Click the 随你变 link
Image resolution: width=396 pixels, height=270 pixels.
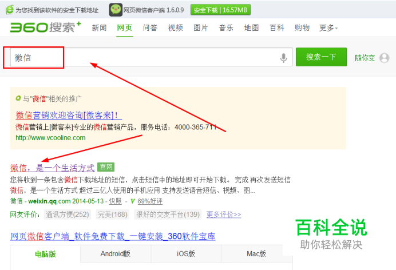click(x=365, y=58)
